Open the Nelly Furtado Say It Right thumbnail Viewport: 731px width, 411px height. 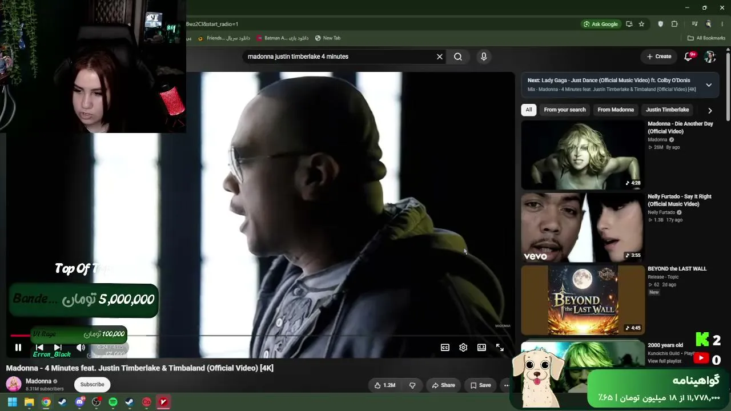coord(582,227)
